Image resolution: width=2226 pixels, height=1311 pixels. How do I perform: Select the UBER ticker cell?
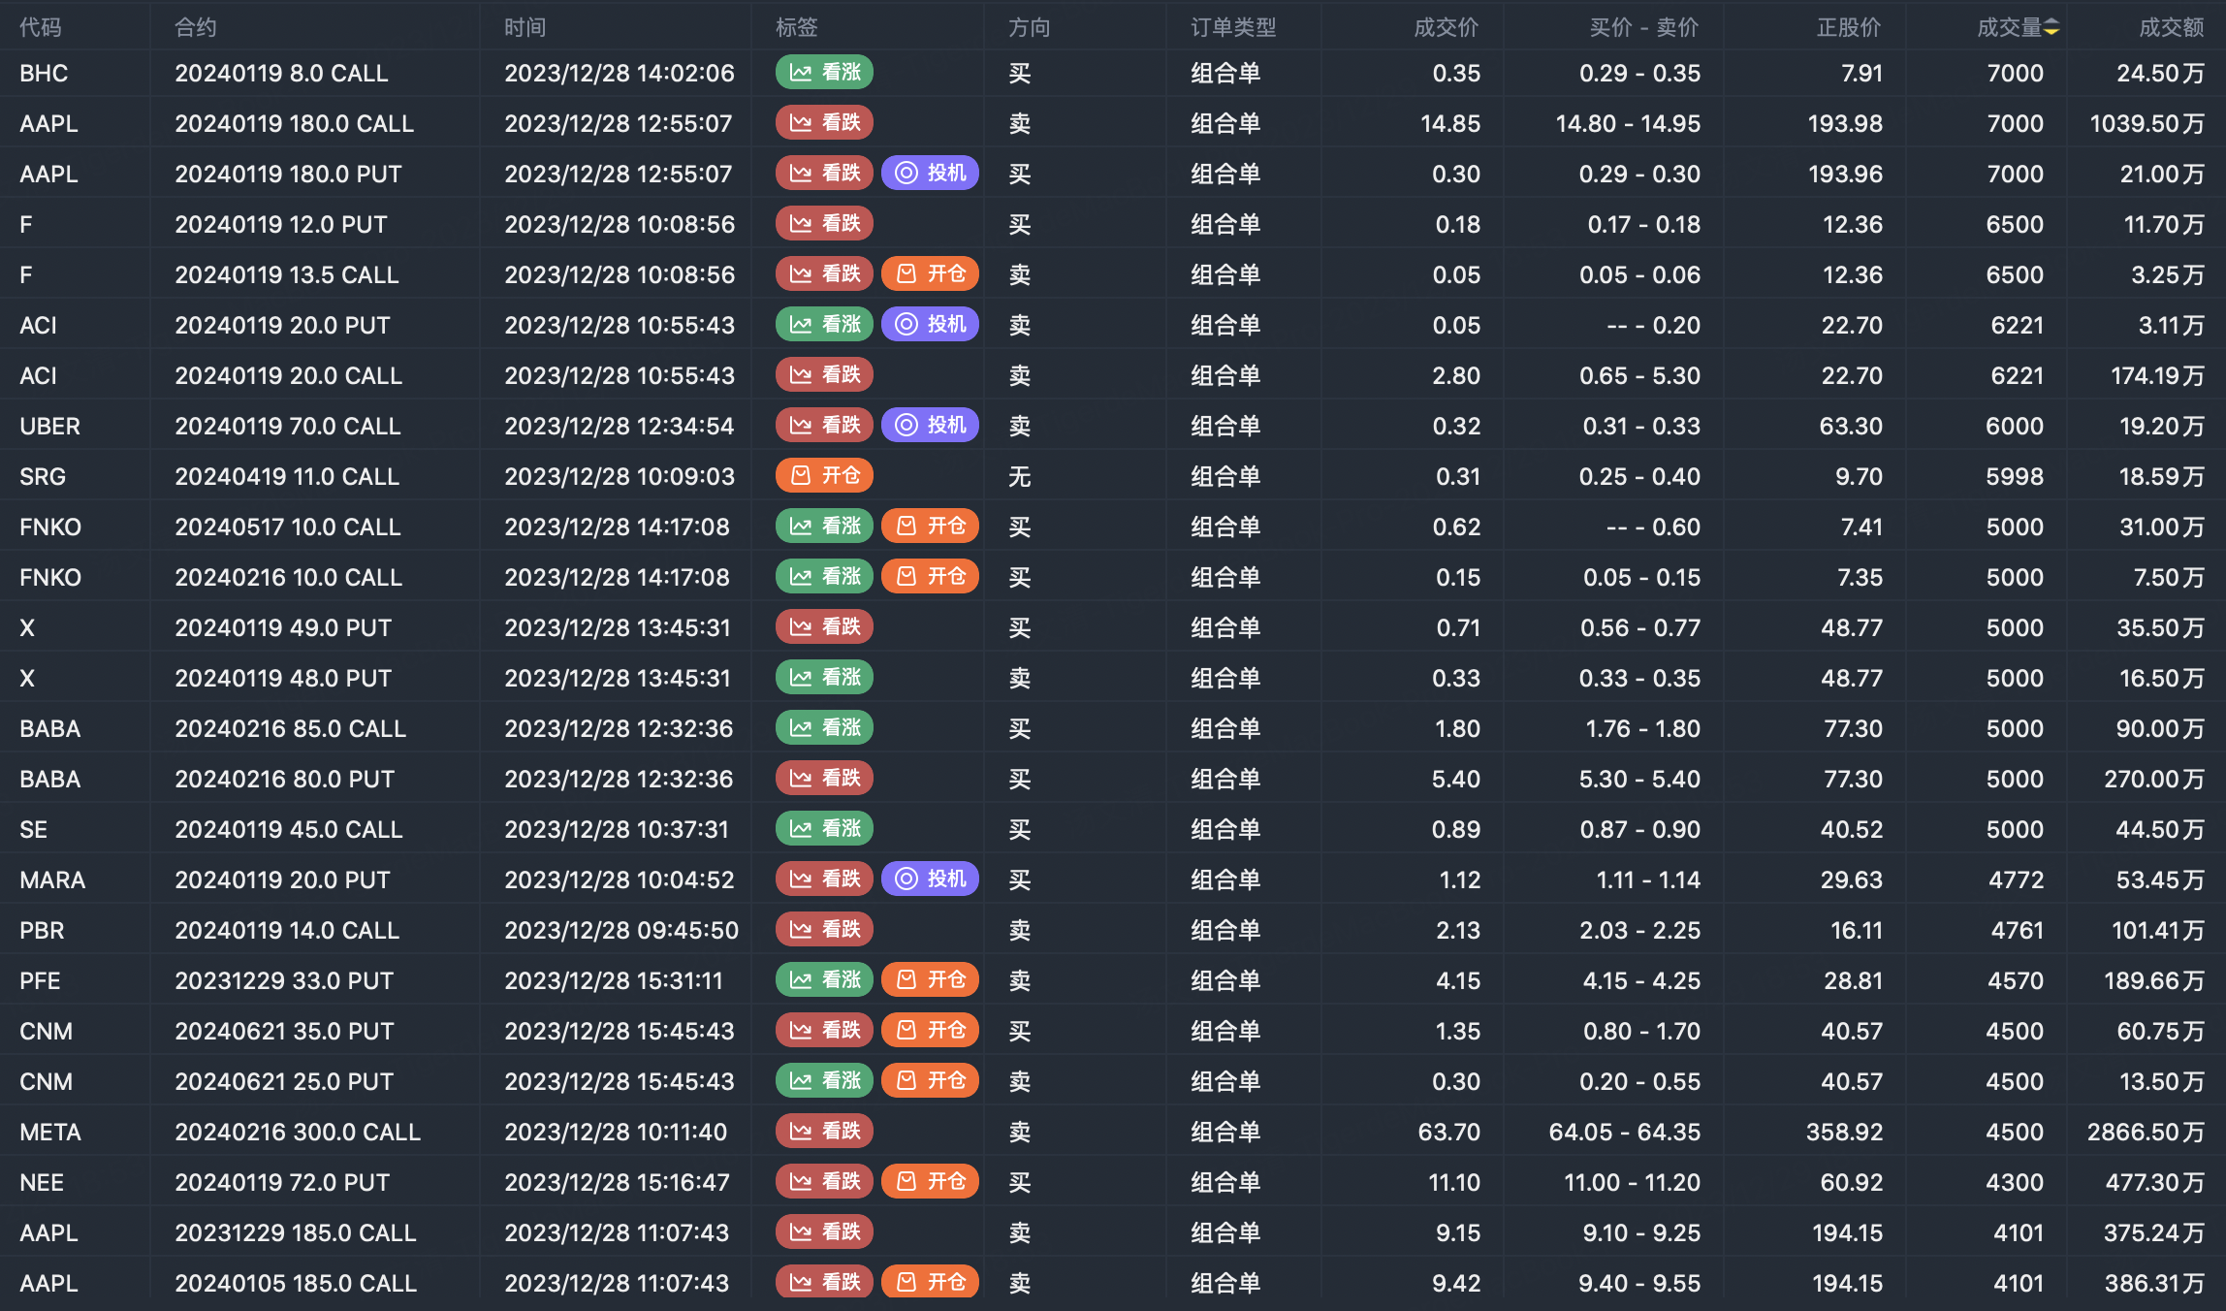(x=50, y=426)
